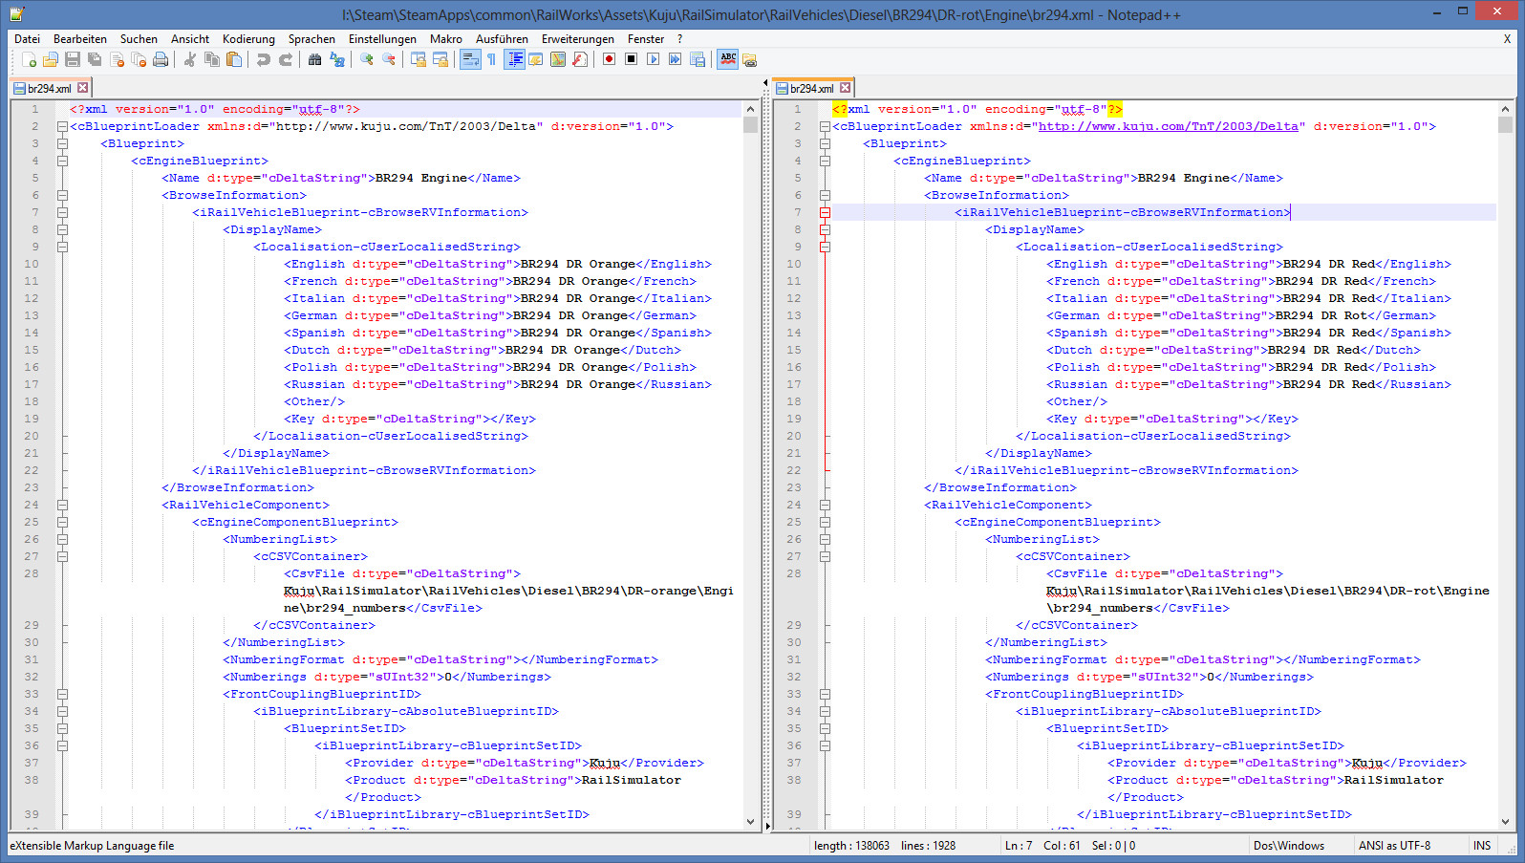Click the Cut scissors icon
The height and width of the screenshot is (863, 1525).
189,59
